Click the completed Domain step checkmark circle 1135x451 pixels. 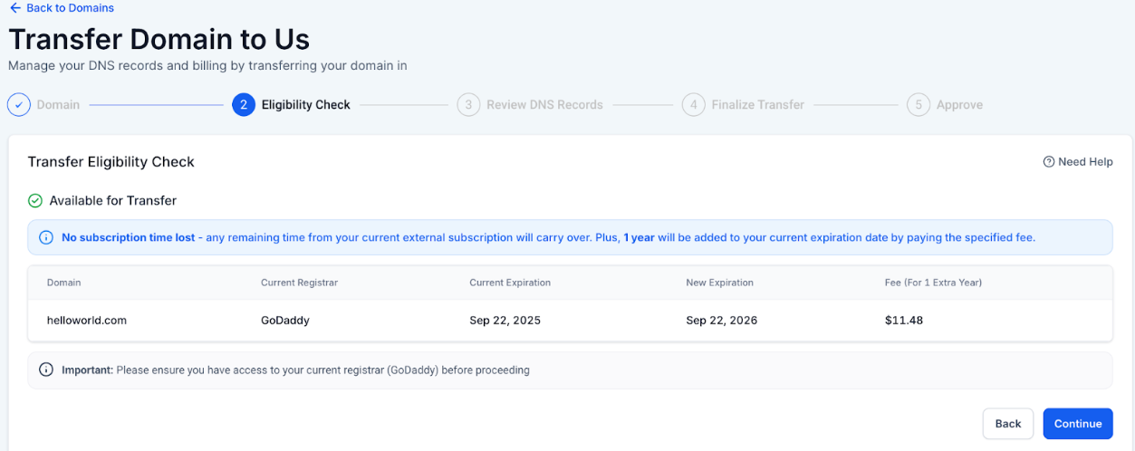pyautogui.click(x=19, y=105)
